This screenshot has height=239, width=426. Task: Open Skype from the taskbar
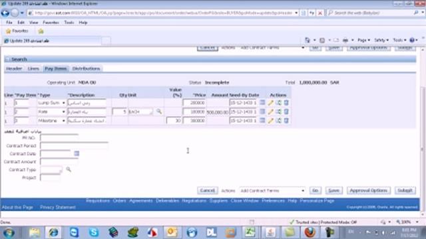(x=93, y=232)
